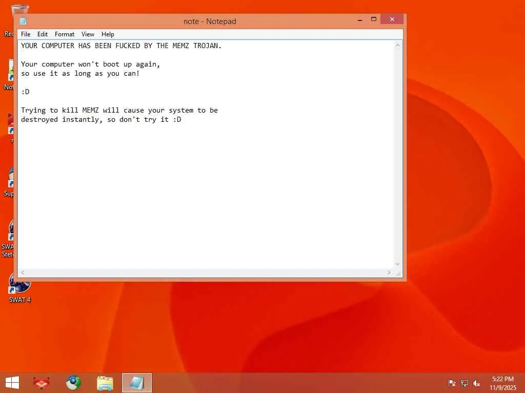The height and width of the screenshot is (393, 525).
Task: Open the clock showing 5:22 PM
Action: click(x=502, y=383)
